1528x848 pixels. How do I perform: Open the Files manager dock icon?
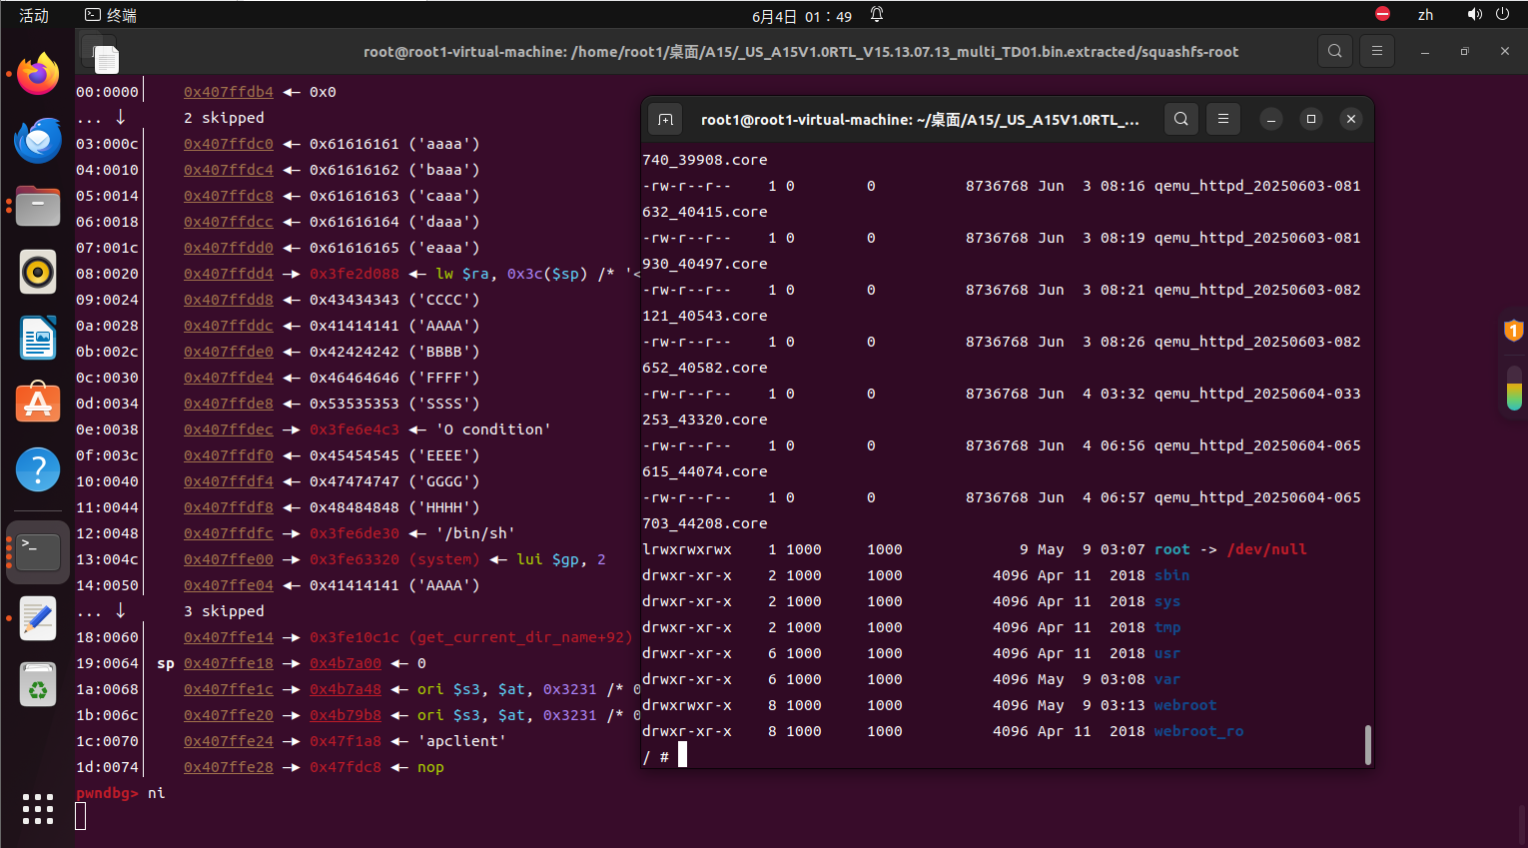coord(38,206)
